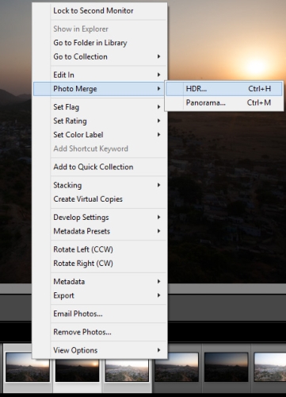Open the View Options submenu
286x397 pixels.
coord(100,350)
